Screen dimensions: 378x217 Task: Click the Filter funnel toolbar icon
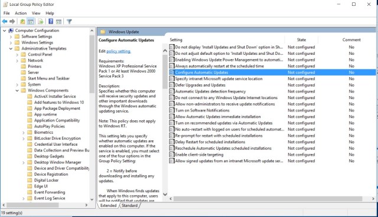[70, 22]
